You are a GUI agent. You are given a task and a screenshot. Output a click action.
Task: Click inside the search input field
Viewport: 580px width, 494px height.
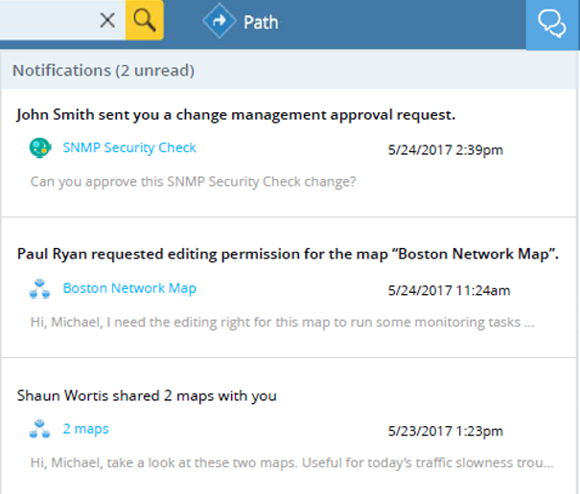click(48, 20)
